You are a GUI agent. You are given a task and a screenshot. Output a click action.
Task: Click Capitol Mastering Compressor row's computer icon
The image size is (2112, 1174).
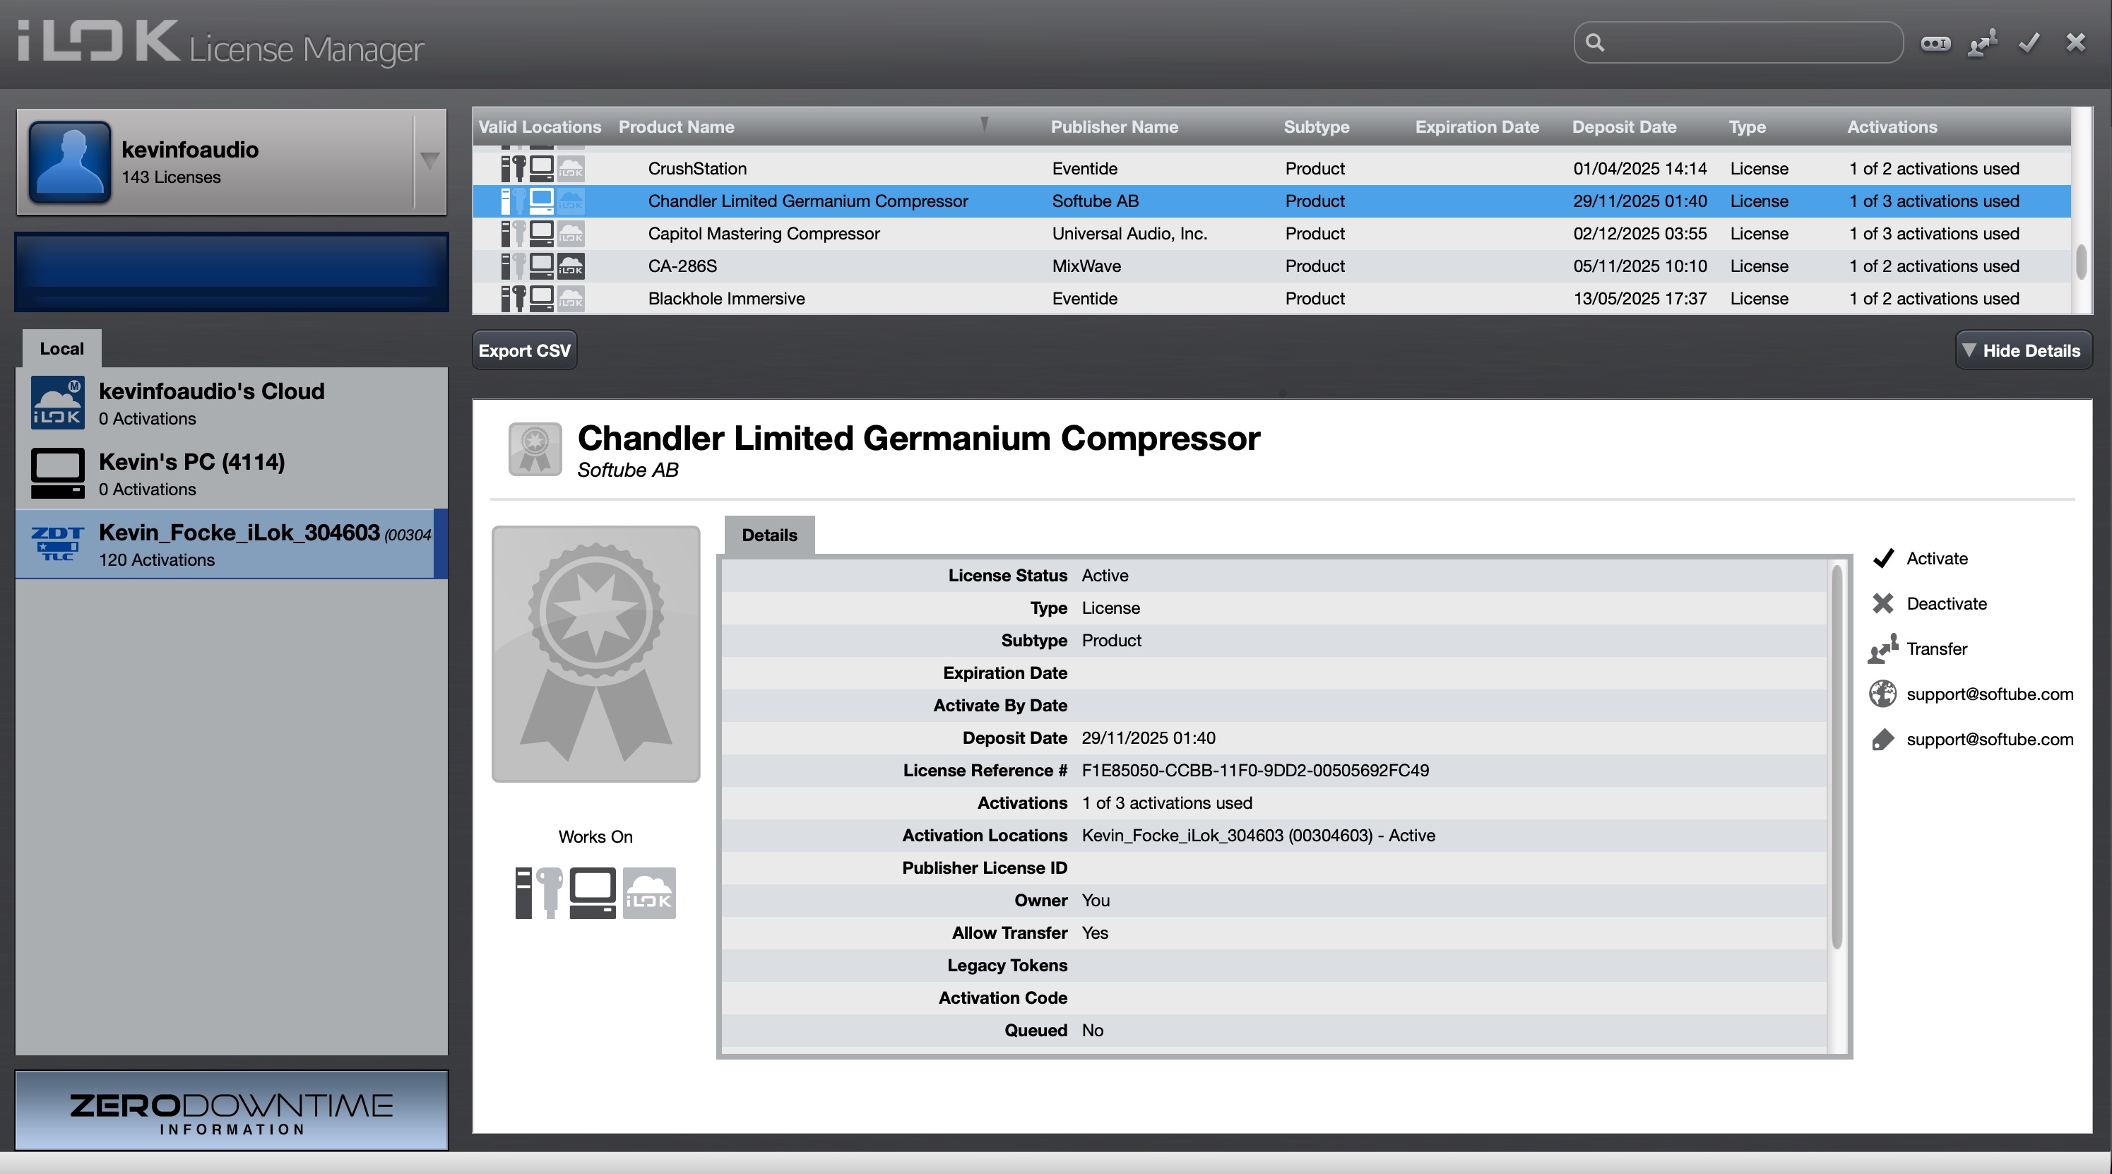coord(541,234)
